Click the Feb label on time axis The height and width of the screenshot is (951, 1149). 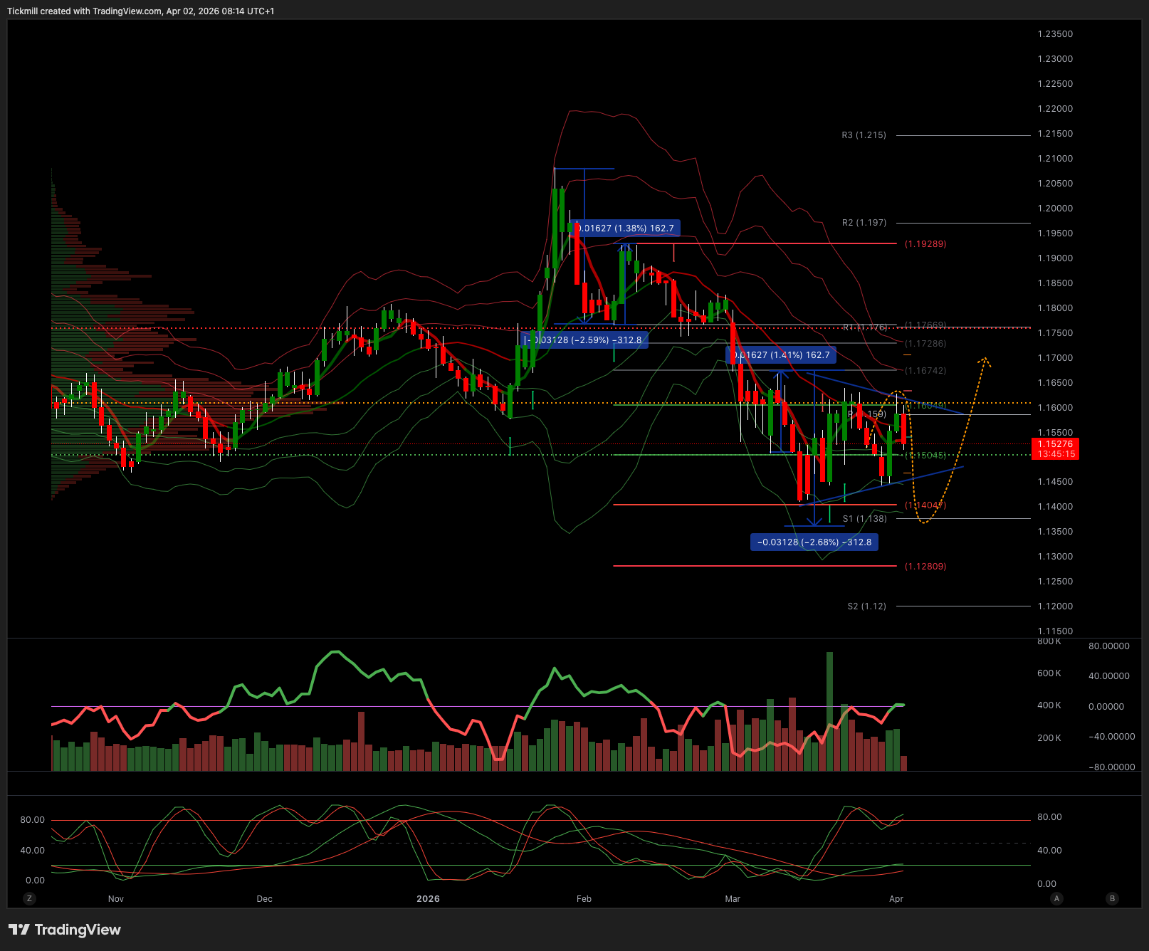584,899
